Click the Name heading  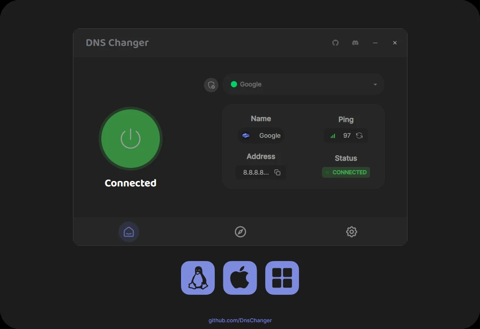[x=261, y=119]
